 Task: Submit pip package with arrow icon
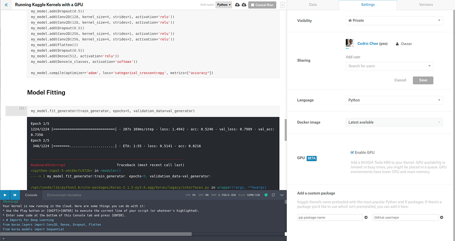366,217
